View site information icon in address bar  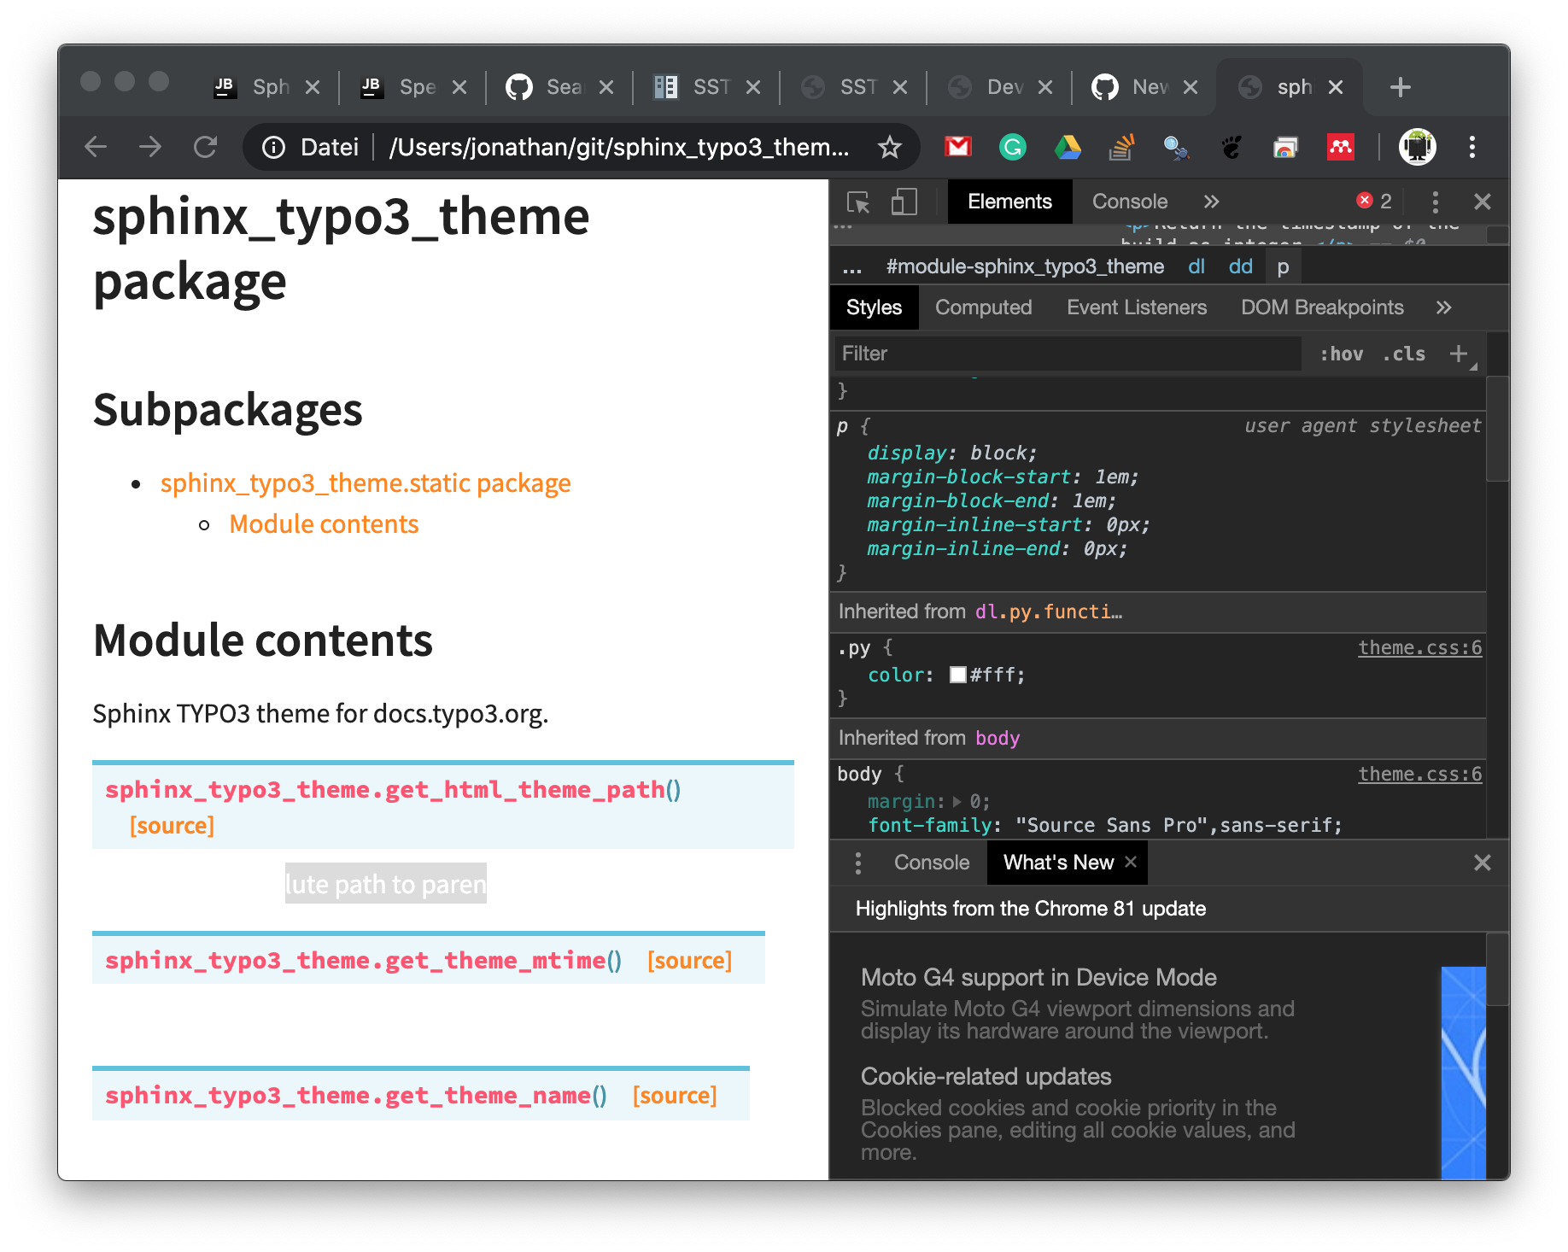tap(273, 148)
